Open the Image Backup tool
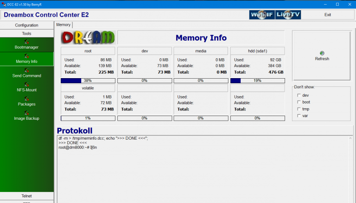Viewport: 356px width, 203px height. (x=26, y=116)
